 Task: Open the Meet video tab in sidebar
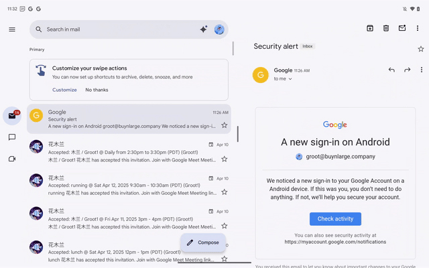tap(12, 159)
